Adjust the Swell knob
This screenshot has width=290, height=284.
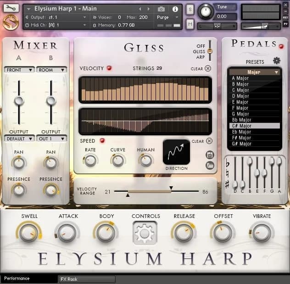(x=28, y=233)
